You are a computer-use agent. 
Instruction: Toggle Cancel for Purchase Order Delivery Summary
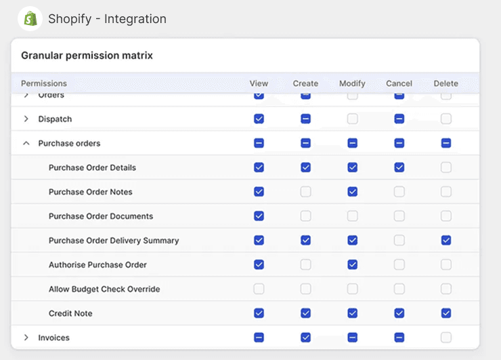(399, 241)
